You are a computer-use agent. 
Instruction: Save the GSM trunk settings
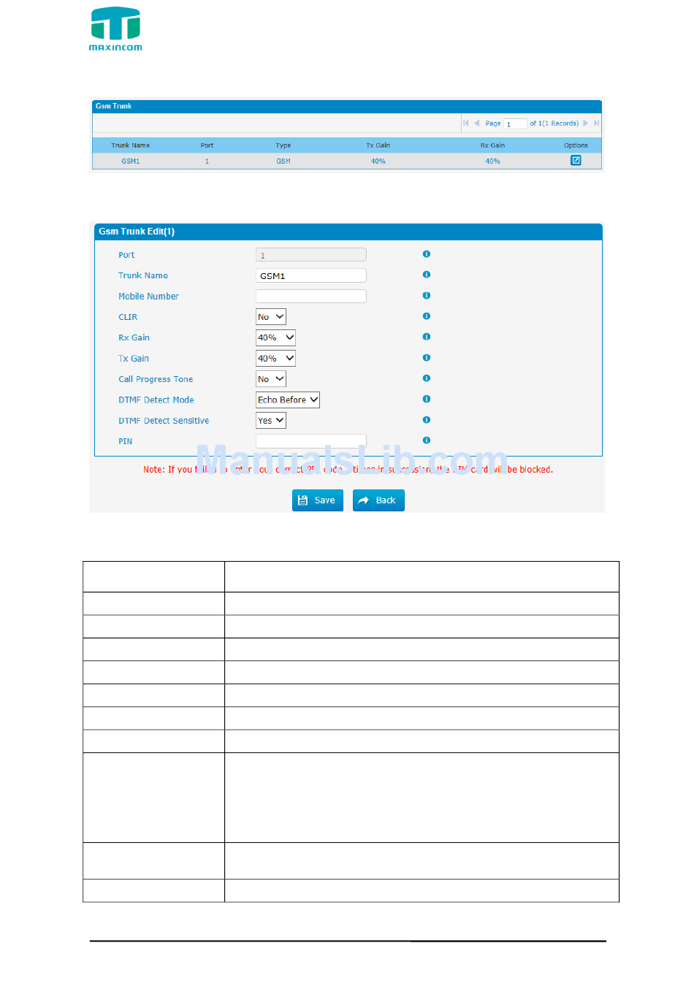(x=318, y=500)
